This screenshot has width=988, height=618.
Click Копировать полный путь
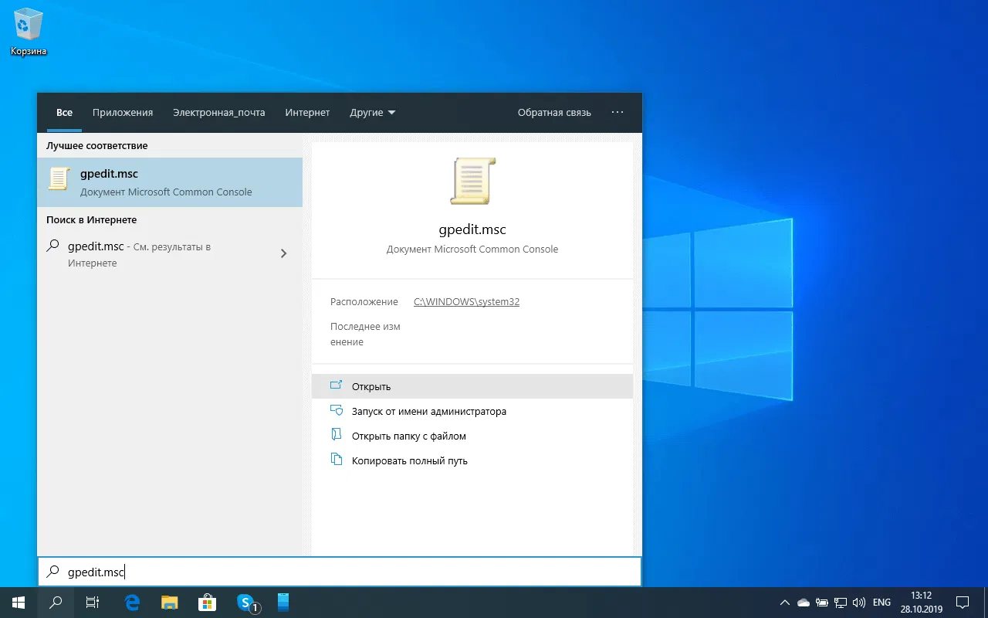coord(409,460)
